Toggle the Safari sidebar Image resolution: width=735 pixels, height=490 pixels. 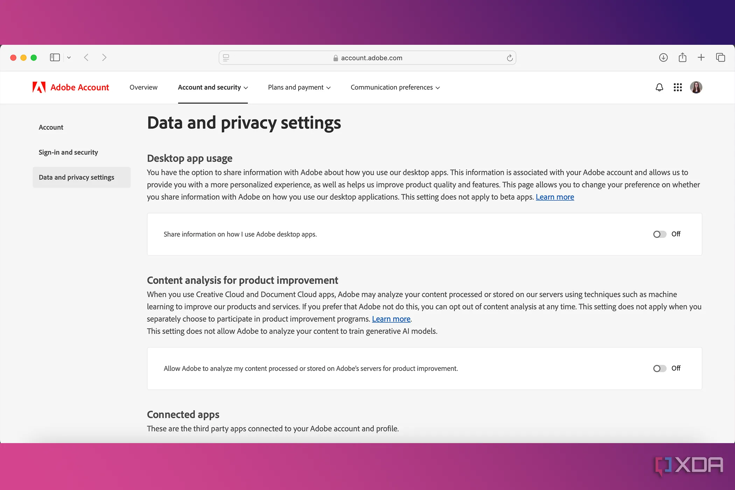pyautogui.click(x=55, y=57)
